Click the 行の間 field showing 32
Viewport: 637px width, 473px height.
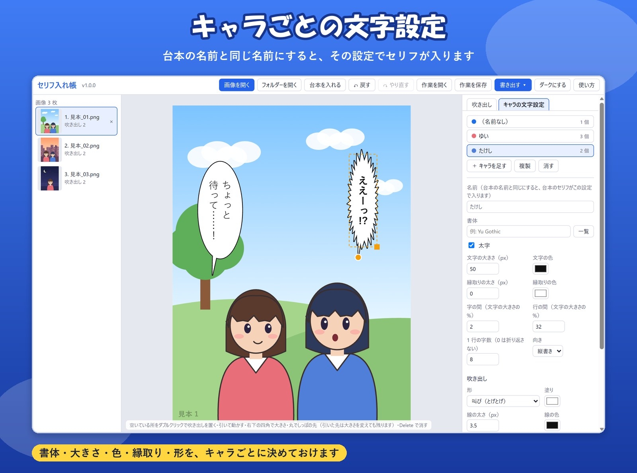click(548, 326)
